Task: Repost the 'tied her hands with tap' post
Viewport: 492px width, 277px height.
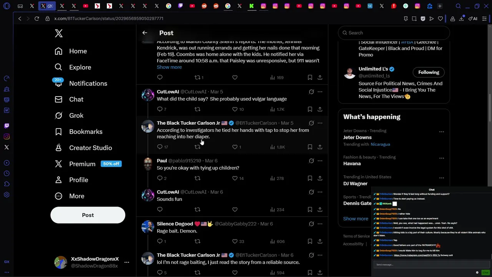Action: click(x=198, y=147)
